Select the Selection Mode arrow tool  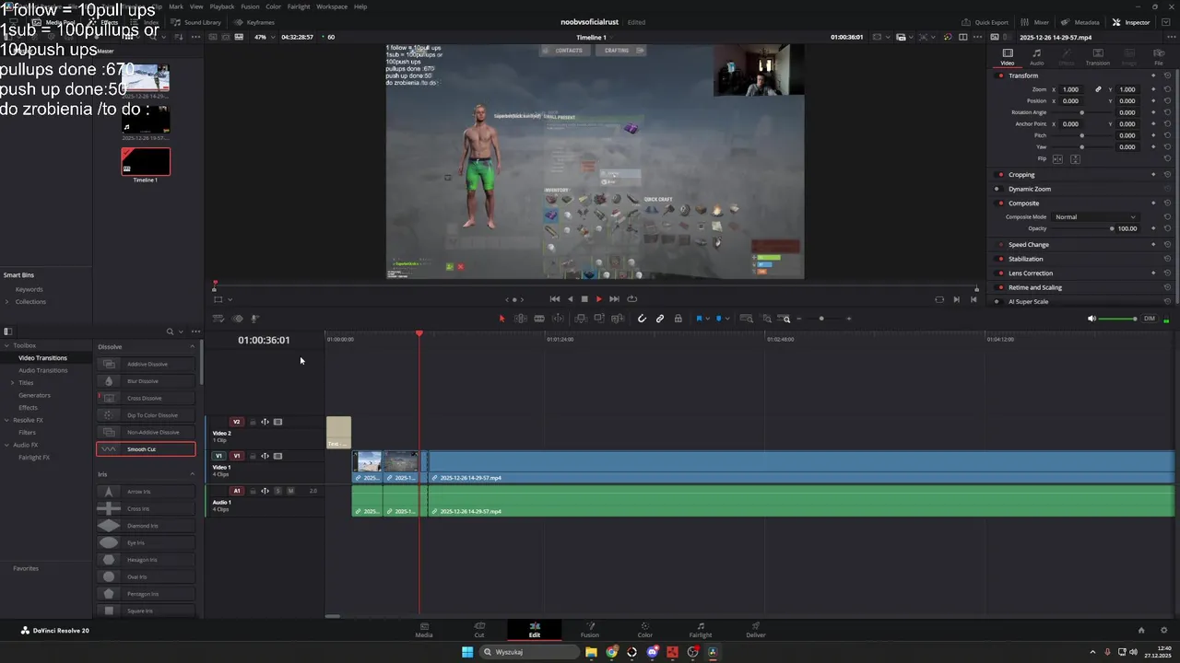pyautogui.click(x=502, y=319)
